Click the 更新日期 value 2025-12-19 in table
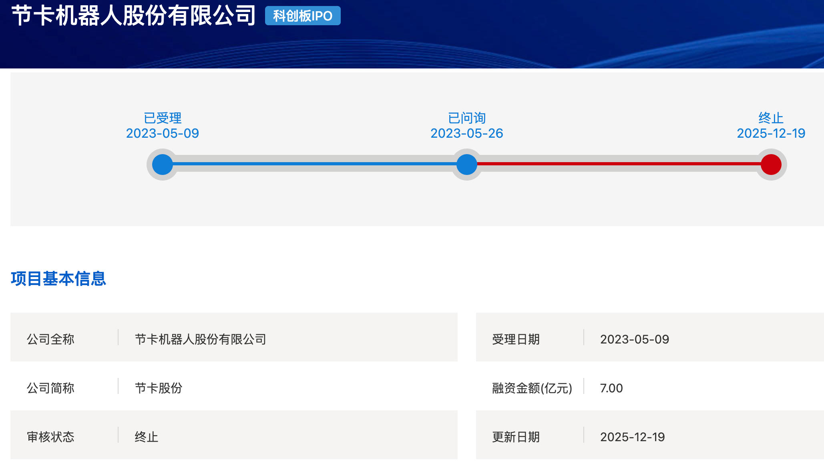 (x=632, y=437)
